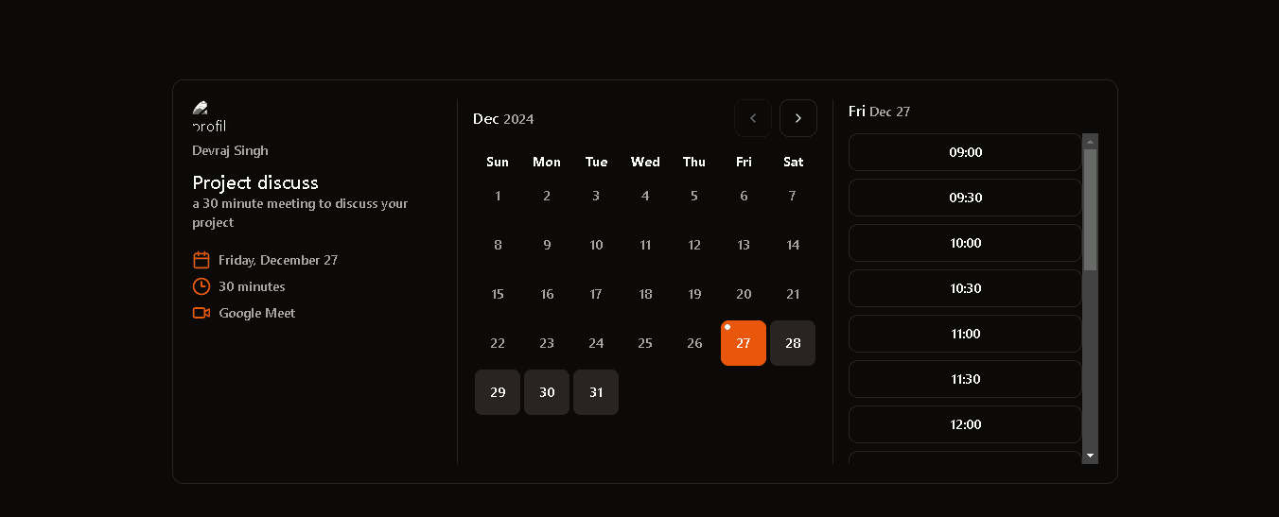Click the time slots scrollbar thumb
1279x517 pixels.
(1090, 210)
